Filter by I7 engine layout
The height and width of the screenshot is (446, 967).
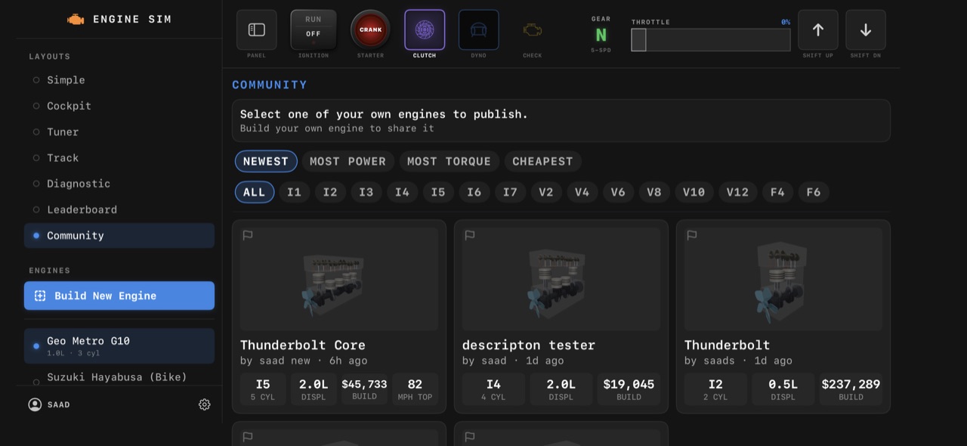pos(510,192)
